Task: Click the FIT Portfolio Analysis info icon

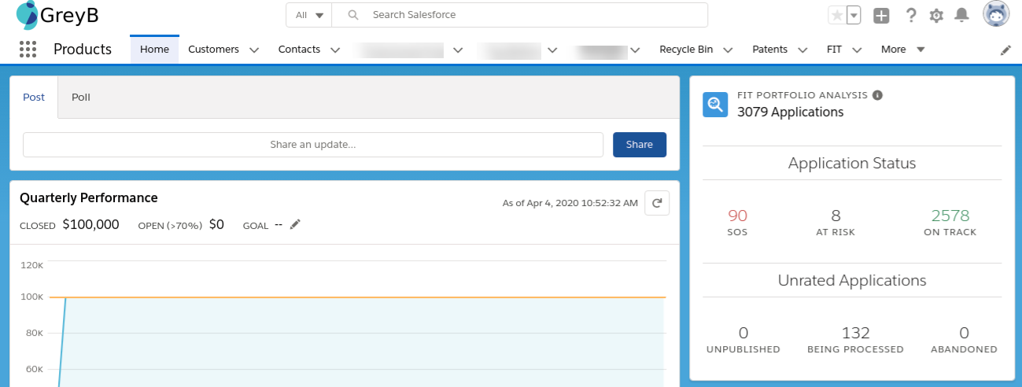Action: [877, 95]
